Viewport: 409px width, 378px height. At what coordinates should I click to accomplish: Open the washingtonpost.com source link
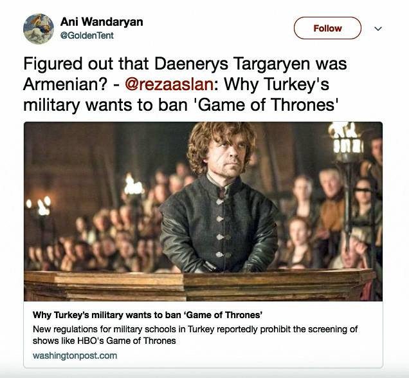point(75,356)
